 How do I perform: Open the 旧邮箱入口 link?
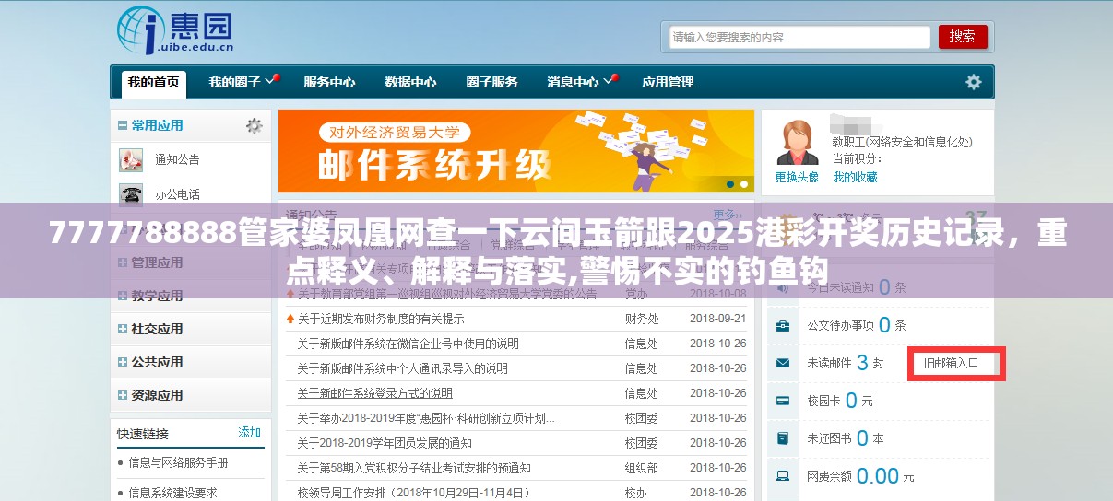(x=951, y=363)
